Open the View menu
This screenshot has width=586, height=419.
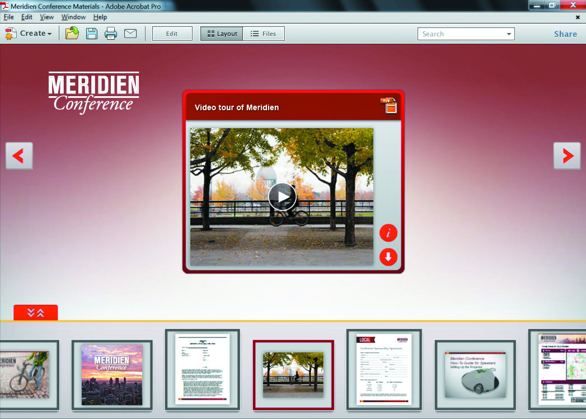coord(46,17)
